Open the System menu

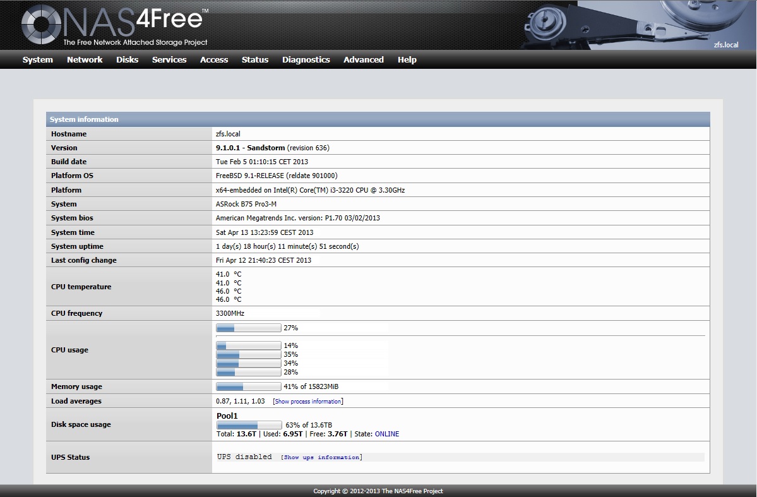tap(38, 60)
